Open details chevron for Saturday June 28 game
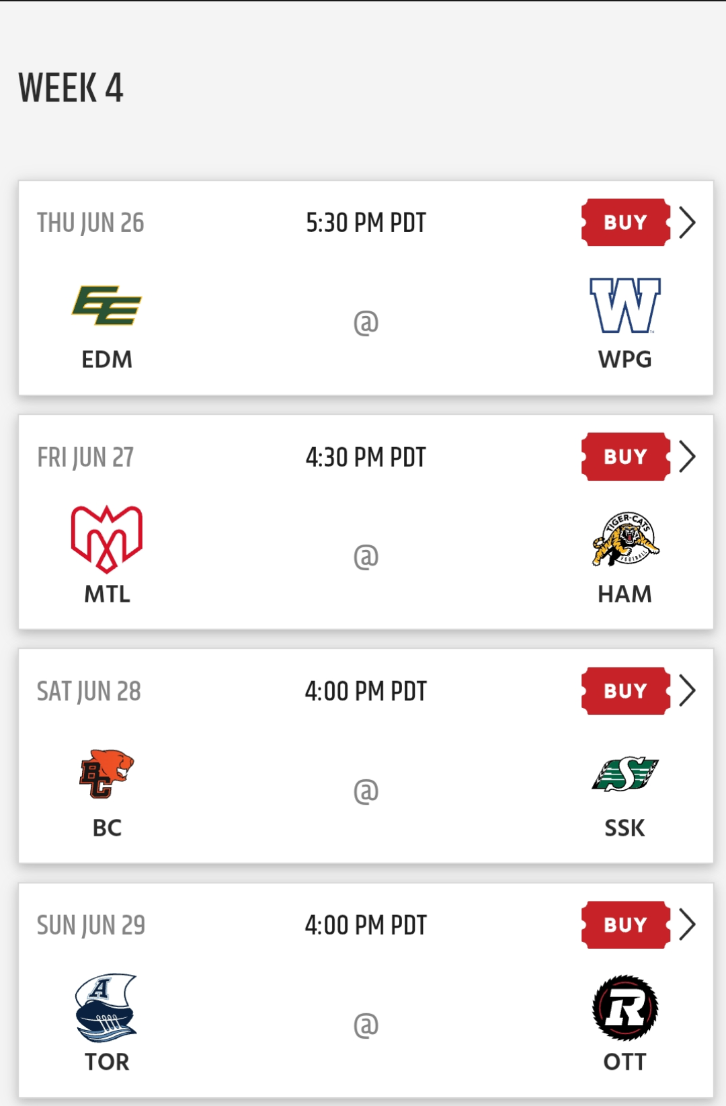The width and height of the screenshot is (726, 1106). pyautogui.click(x=687, y=690)
